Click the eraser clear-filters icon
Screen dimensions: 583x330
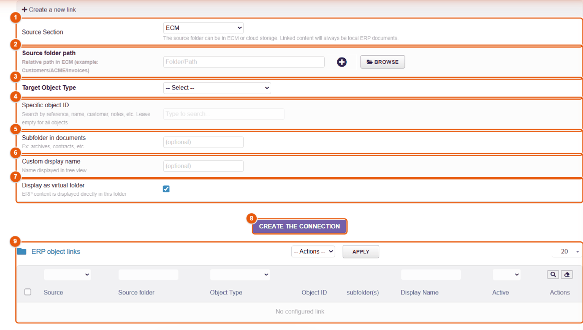click(x=566, y=274)
